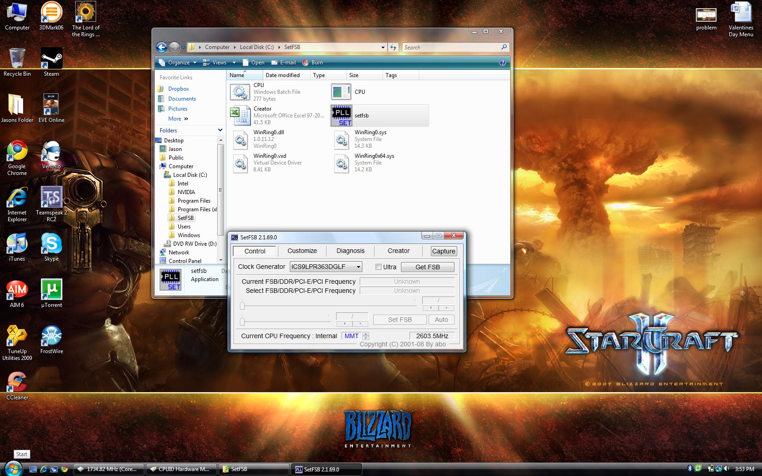762x476 pixels.
Task: Open the address bar history dropdown
Action: tap(383, 47)
